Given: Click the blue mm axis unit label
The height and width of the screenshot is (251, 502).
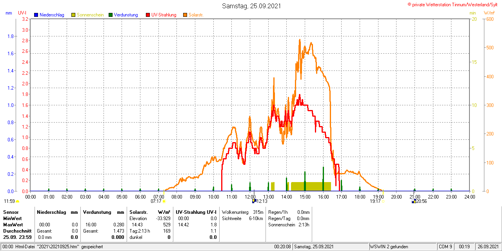Looking at the screenshot, I should 9,13.
